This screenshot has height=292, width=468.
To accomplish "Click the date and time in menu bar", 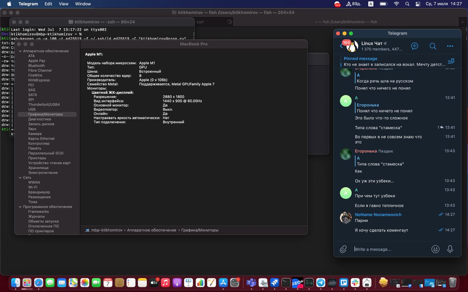I will coord(444,4).
